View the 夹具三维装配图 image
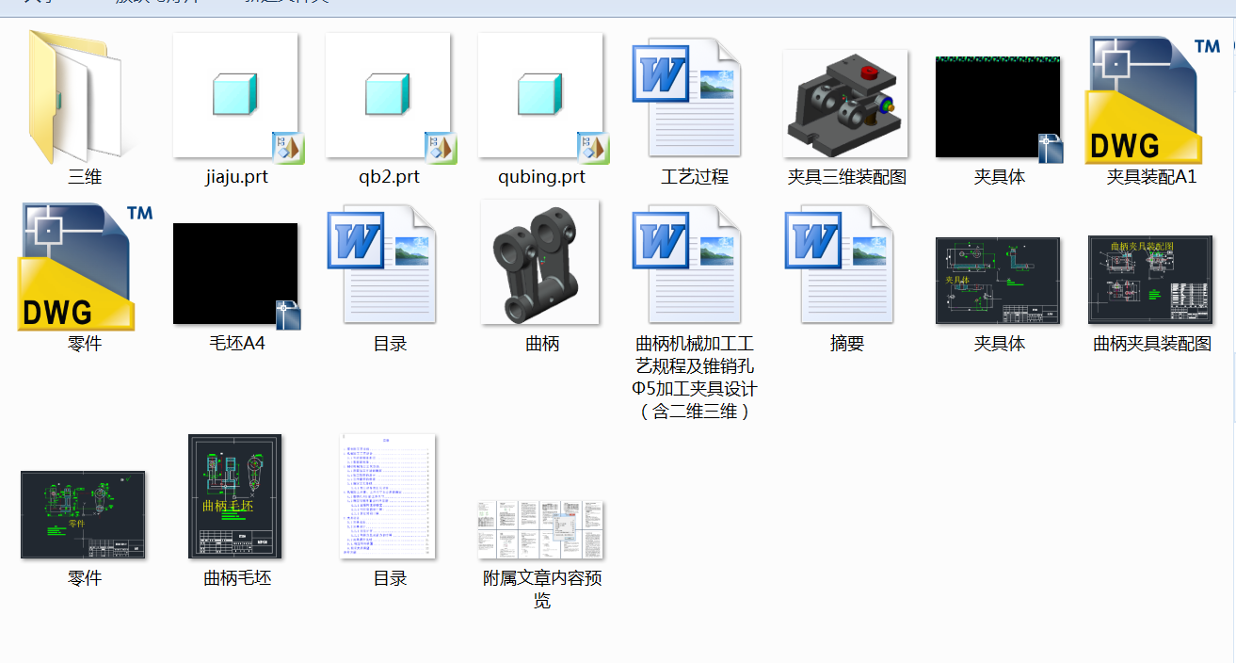This screenshot has width=1236, height=663. click(845, 104)
